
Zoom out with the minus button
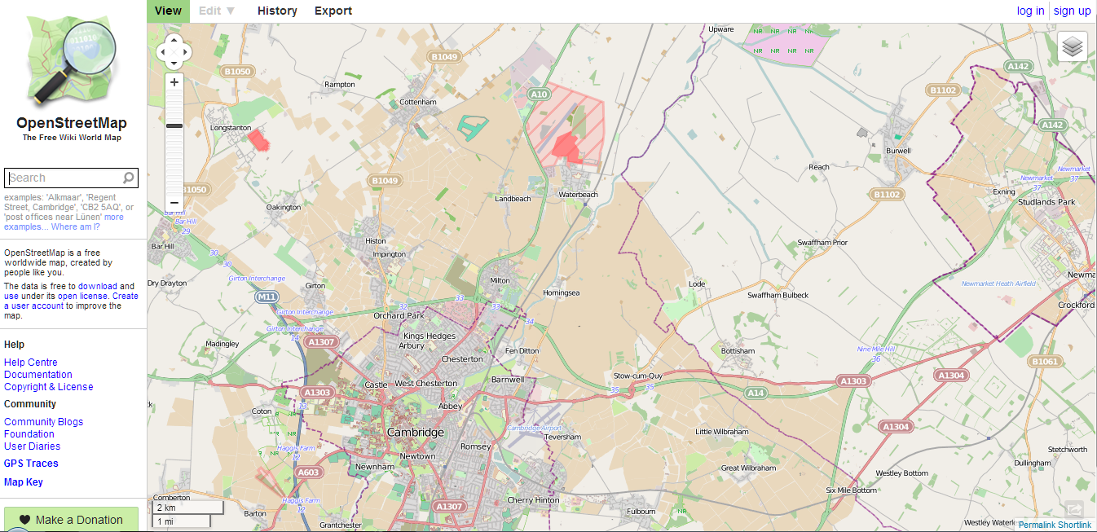click(174, 203)
